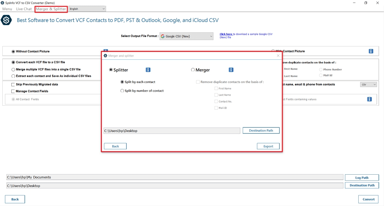The height and width of the screenshot is (206, 384).
Task: Select Without Contact Picture option
Action: (13, 51)
